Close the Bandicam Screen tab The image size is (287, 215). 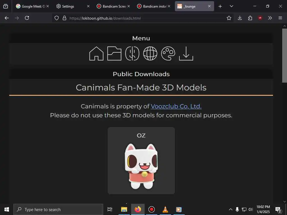click(129, 6)
